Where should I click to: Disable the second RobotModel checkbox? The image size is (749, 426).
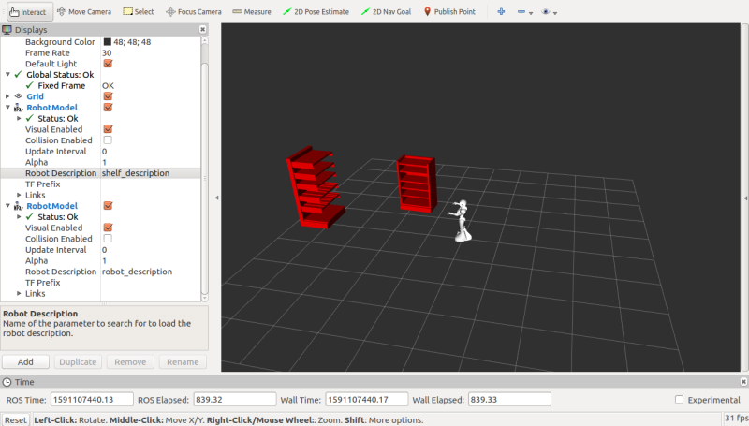tap(108, 206)
